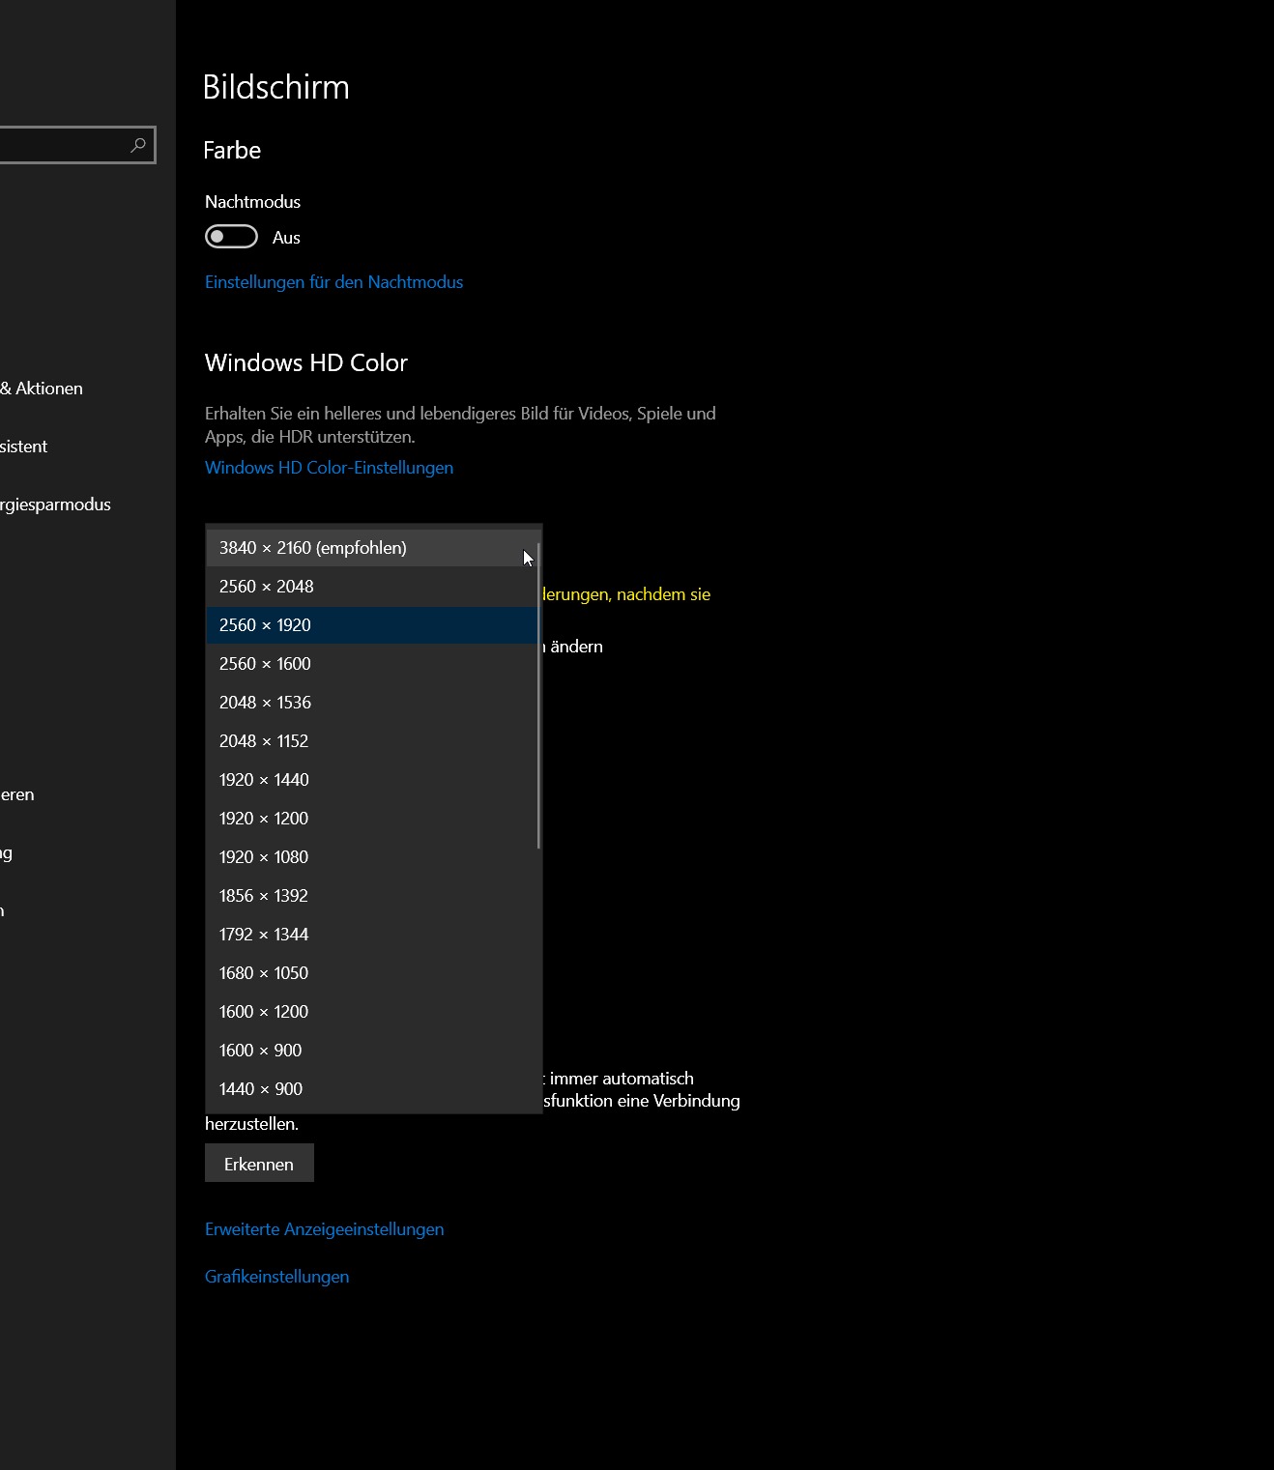Choose 2048 × 1152 resolution entry
Viewport: 1274px width, 1470px height.
(264, 741)
